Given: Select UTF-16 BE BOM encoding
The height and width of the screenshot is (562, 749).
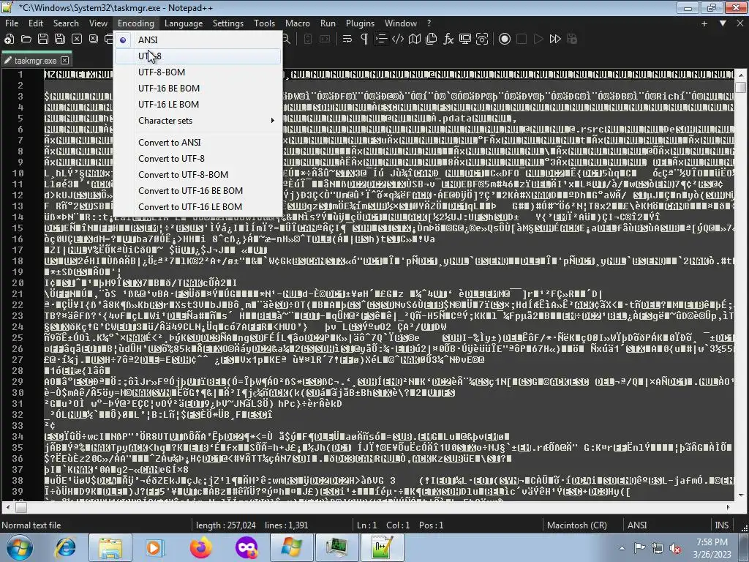Looking at the screenshot, I should 197,89.
